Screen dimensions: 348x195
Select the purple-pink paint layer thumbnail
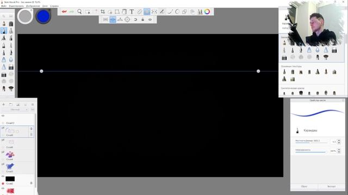[x=10, y=154]
